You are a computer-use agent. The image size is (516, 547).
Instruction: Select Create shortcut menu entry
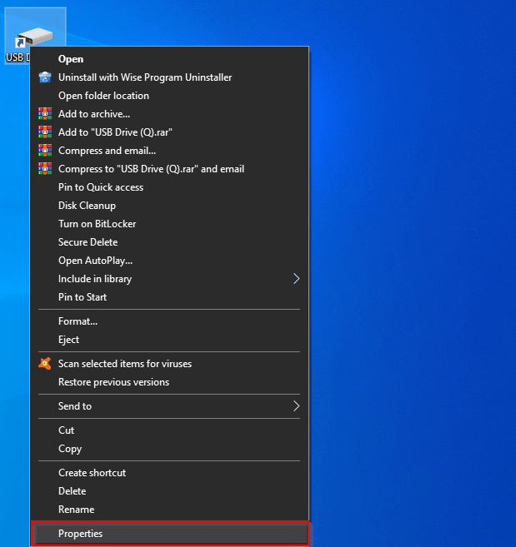coord(92,473)
